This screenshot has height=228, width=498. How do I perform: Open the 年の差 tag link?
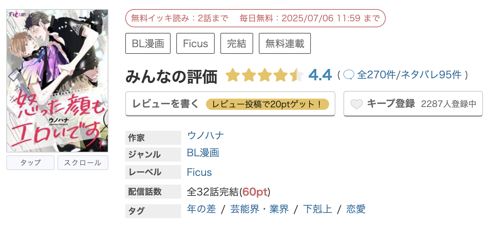[201, 209]
